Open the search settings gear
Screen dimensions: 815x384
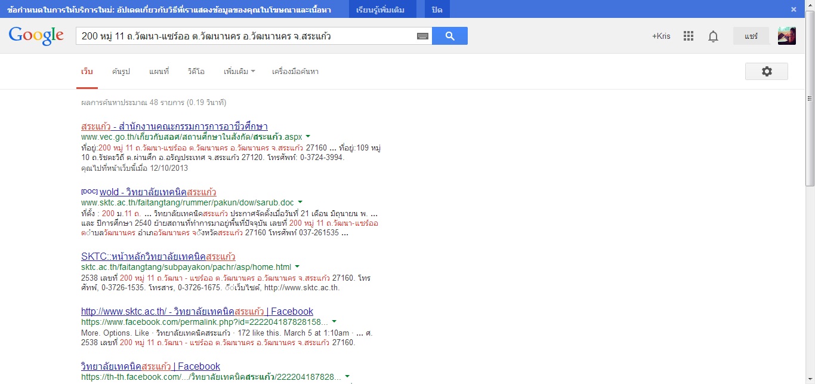click(767, 71)
